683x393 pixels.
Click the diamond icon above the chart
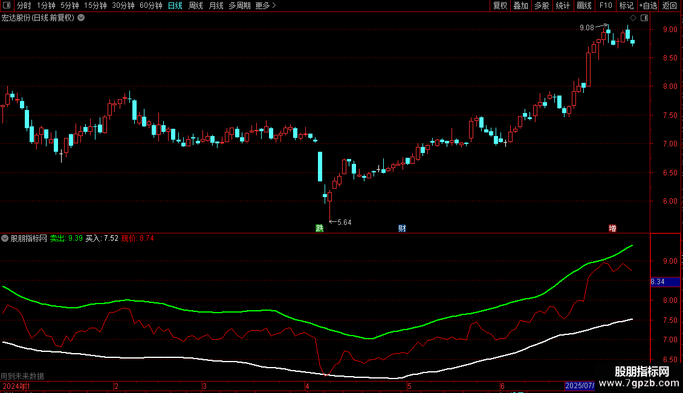633,18
